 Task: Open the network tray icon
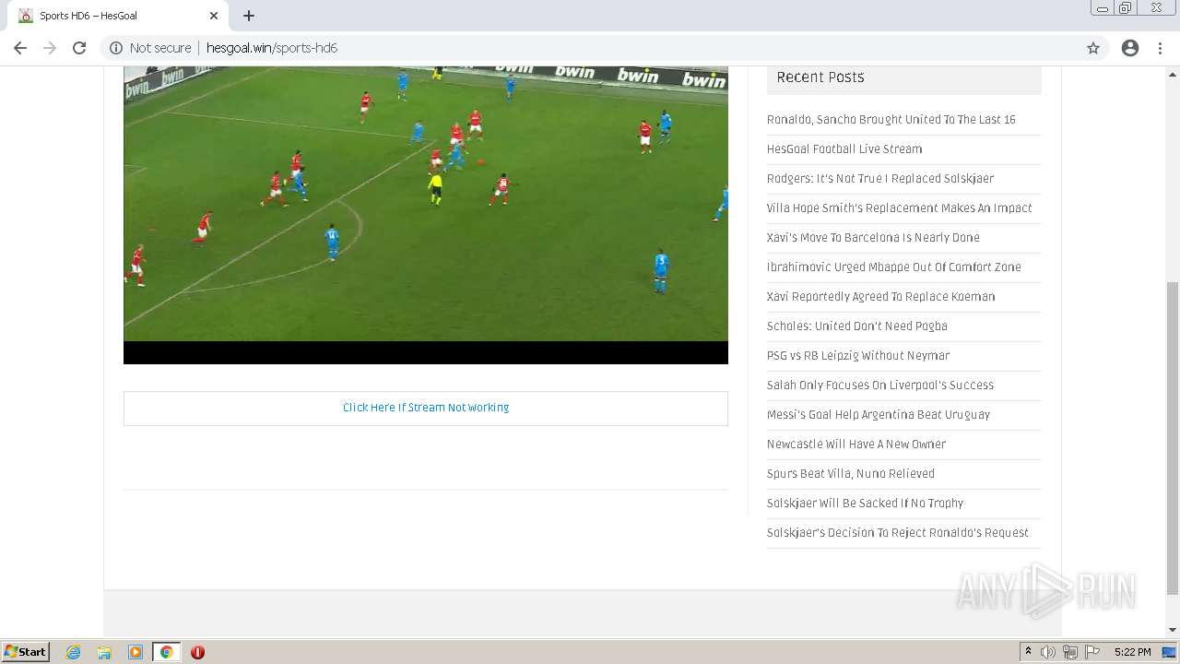[x=1070, y=652]
